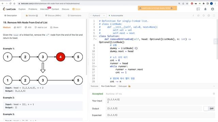Collapse the console panel with the chevron

pos(214,86)
